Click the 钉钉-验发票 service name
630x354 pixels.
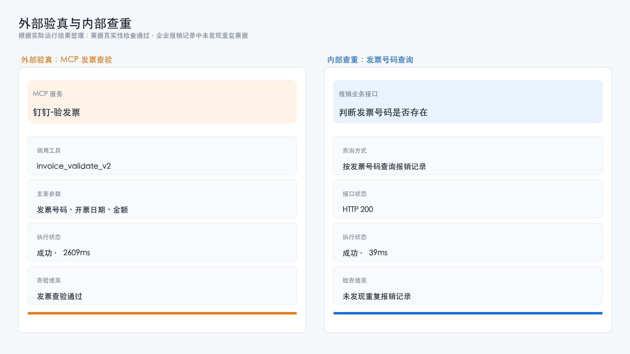pos(56,112)
